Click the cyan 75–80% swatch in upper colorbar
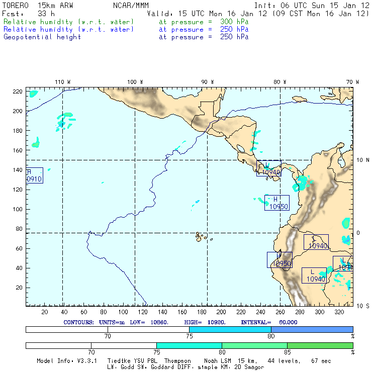 [230, 329]
